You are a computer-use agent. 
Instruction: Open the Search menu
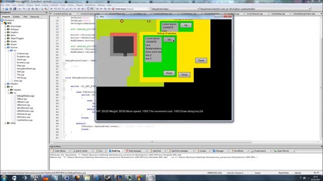coord(21,5)
